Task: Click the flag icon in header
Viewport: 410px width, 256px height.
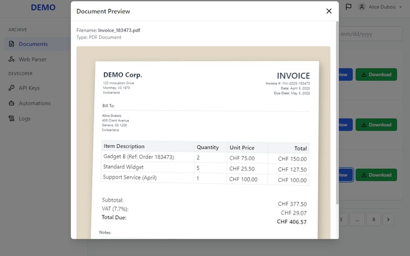Action: click(348, 7)
